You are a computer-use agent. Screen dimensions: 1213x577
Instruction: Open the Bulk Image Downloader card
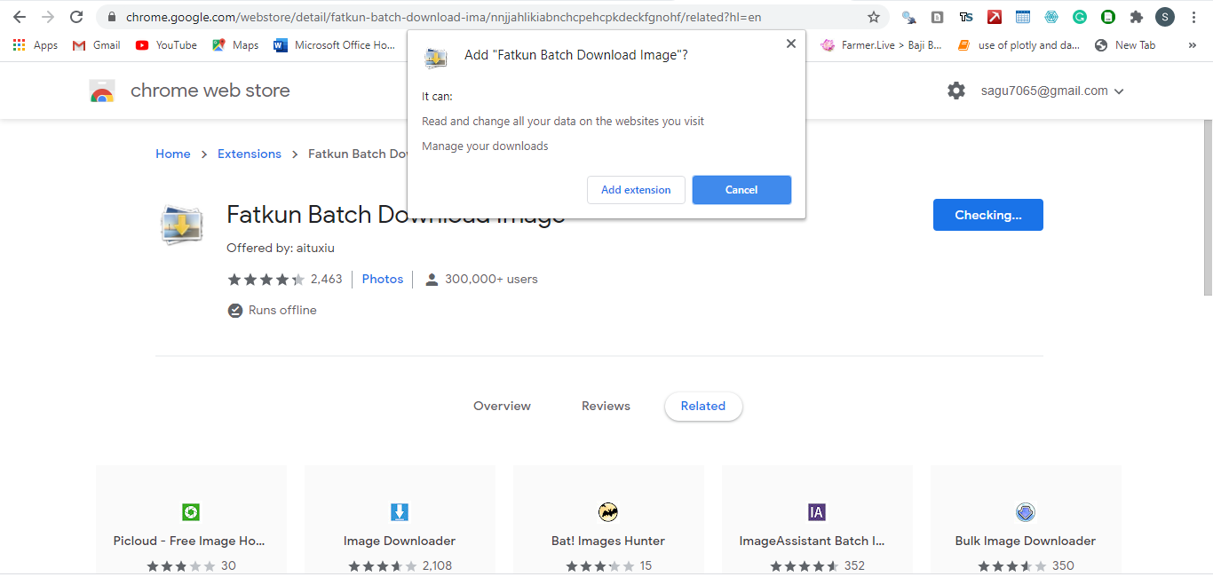pyautogui.click(x=1026, y=519)
